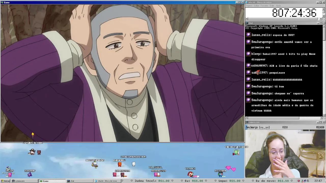Click the LINGUICANCADESTINA1 white avatar
The width and height of the screenshot is (326, 183).
[133, 164]
